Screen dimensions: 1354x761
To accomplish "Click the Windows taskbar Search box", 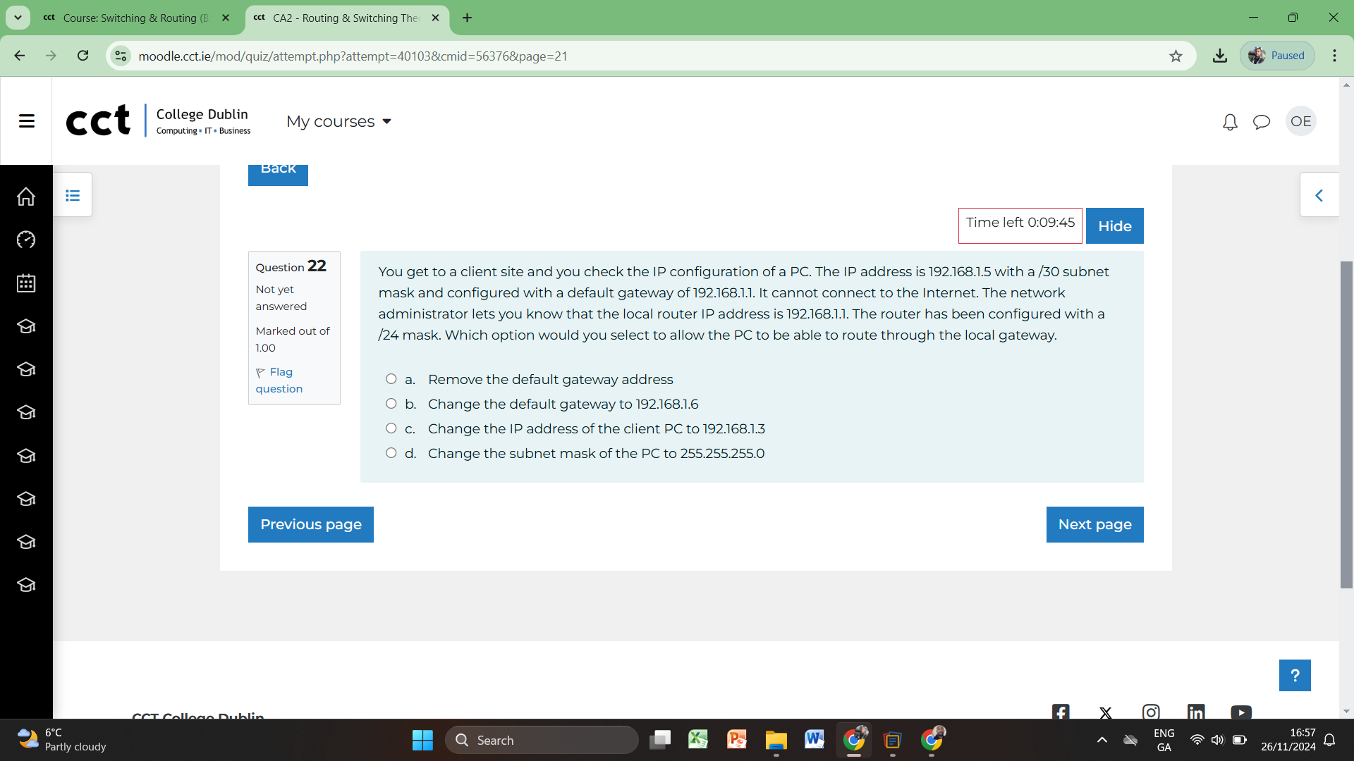I will pyautogui.click(x=542, y=740).
